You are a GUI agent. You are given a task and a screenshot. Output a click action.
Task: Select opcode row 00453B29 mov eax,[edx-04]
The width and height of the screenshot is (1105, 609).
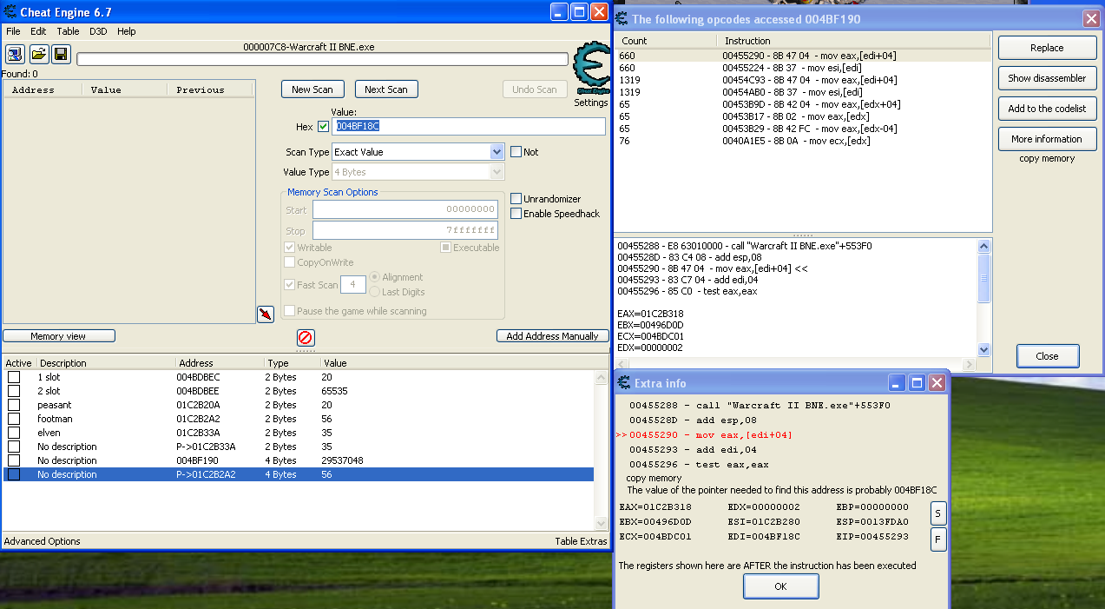click(x=803, y=129)
